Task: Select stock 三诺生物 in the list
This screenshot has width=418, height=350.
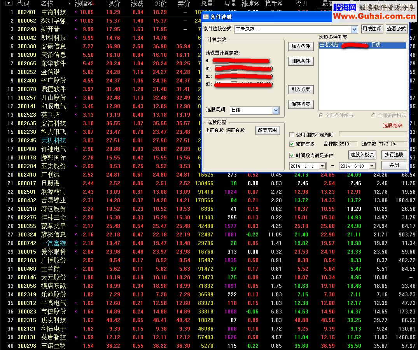Action: [54, 346]
